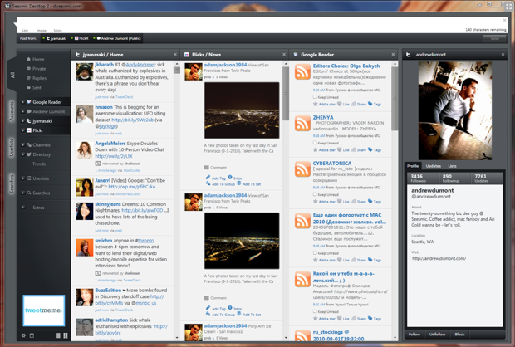
Task: Click window icon next to settings gear
Action: [x=32, y=335]
